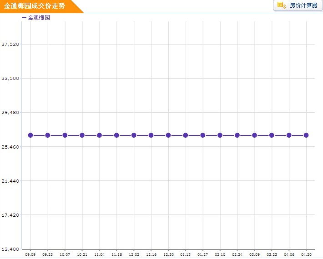The image size is (323, 259).
Task: Click the 10.21 date axis label
Action: coord(82,254)
